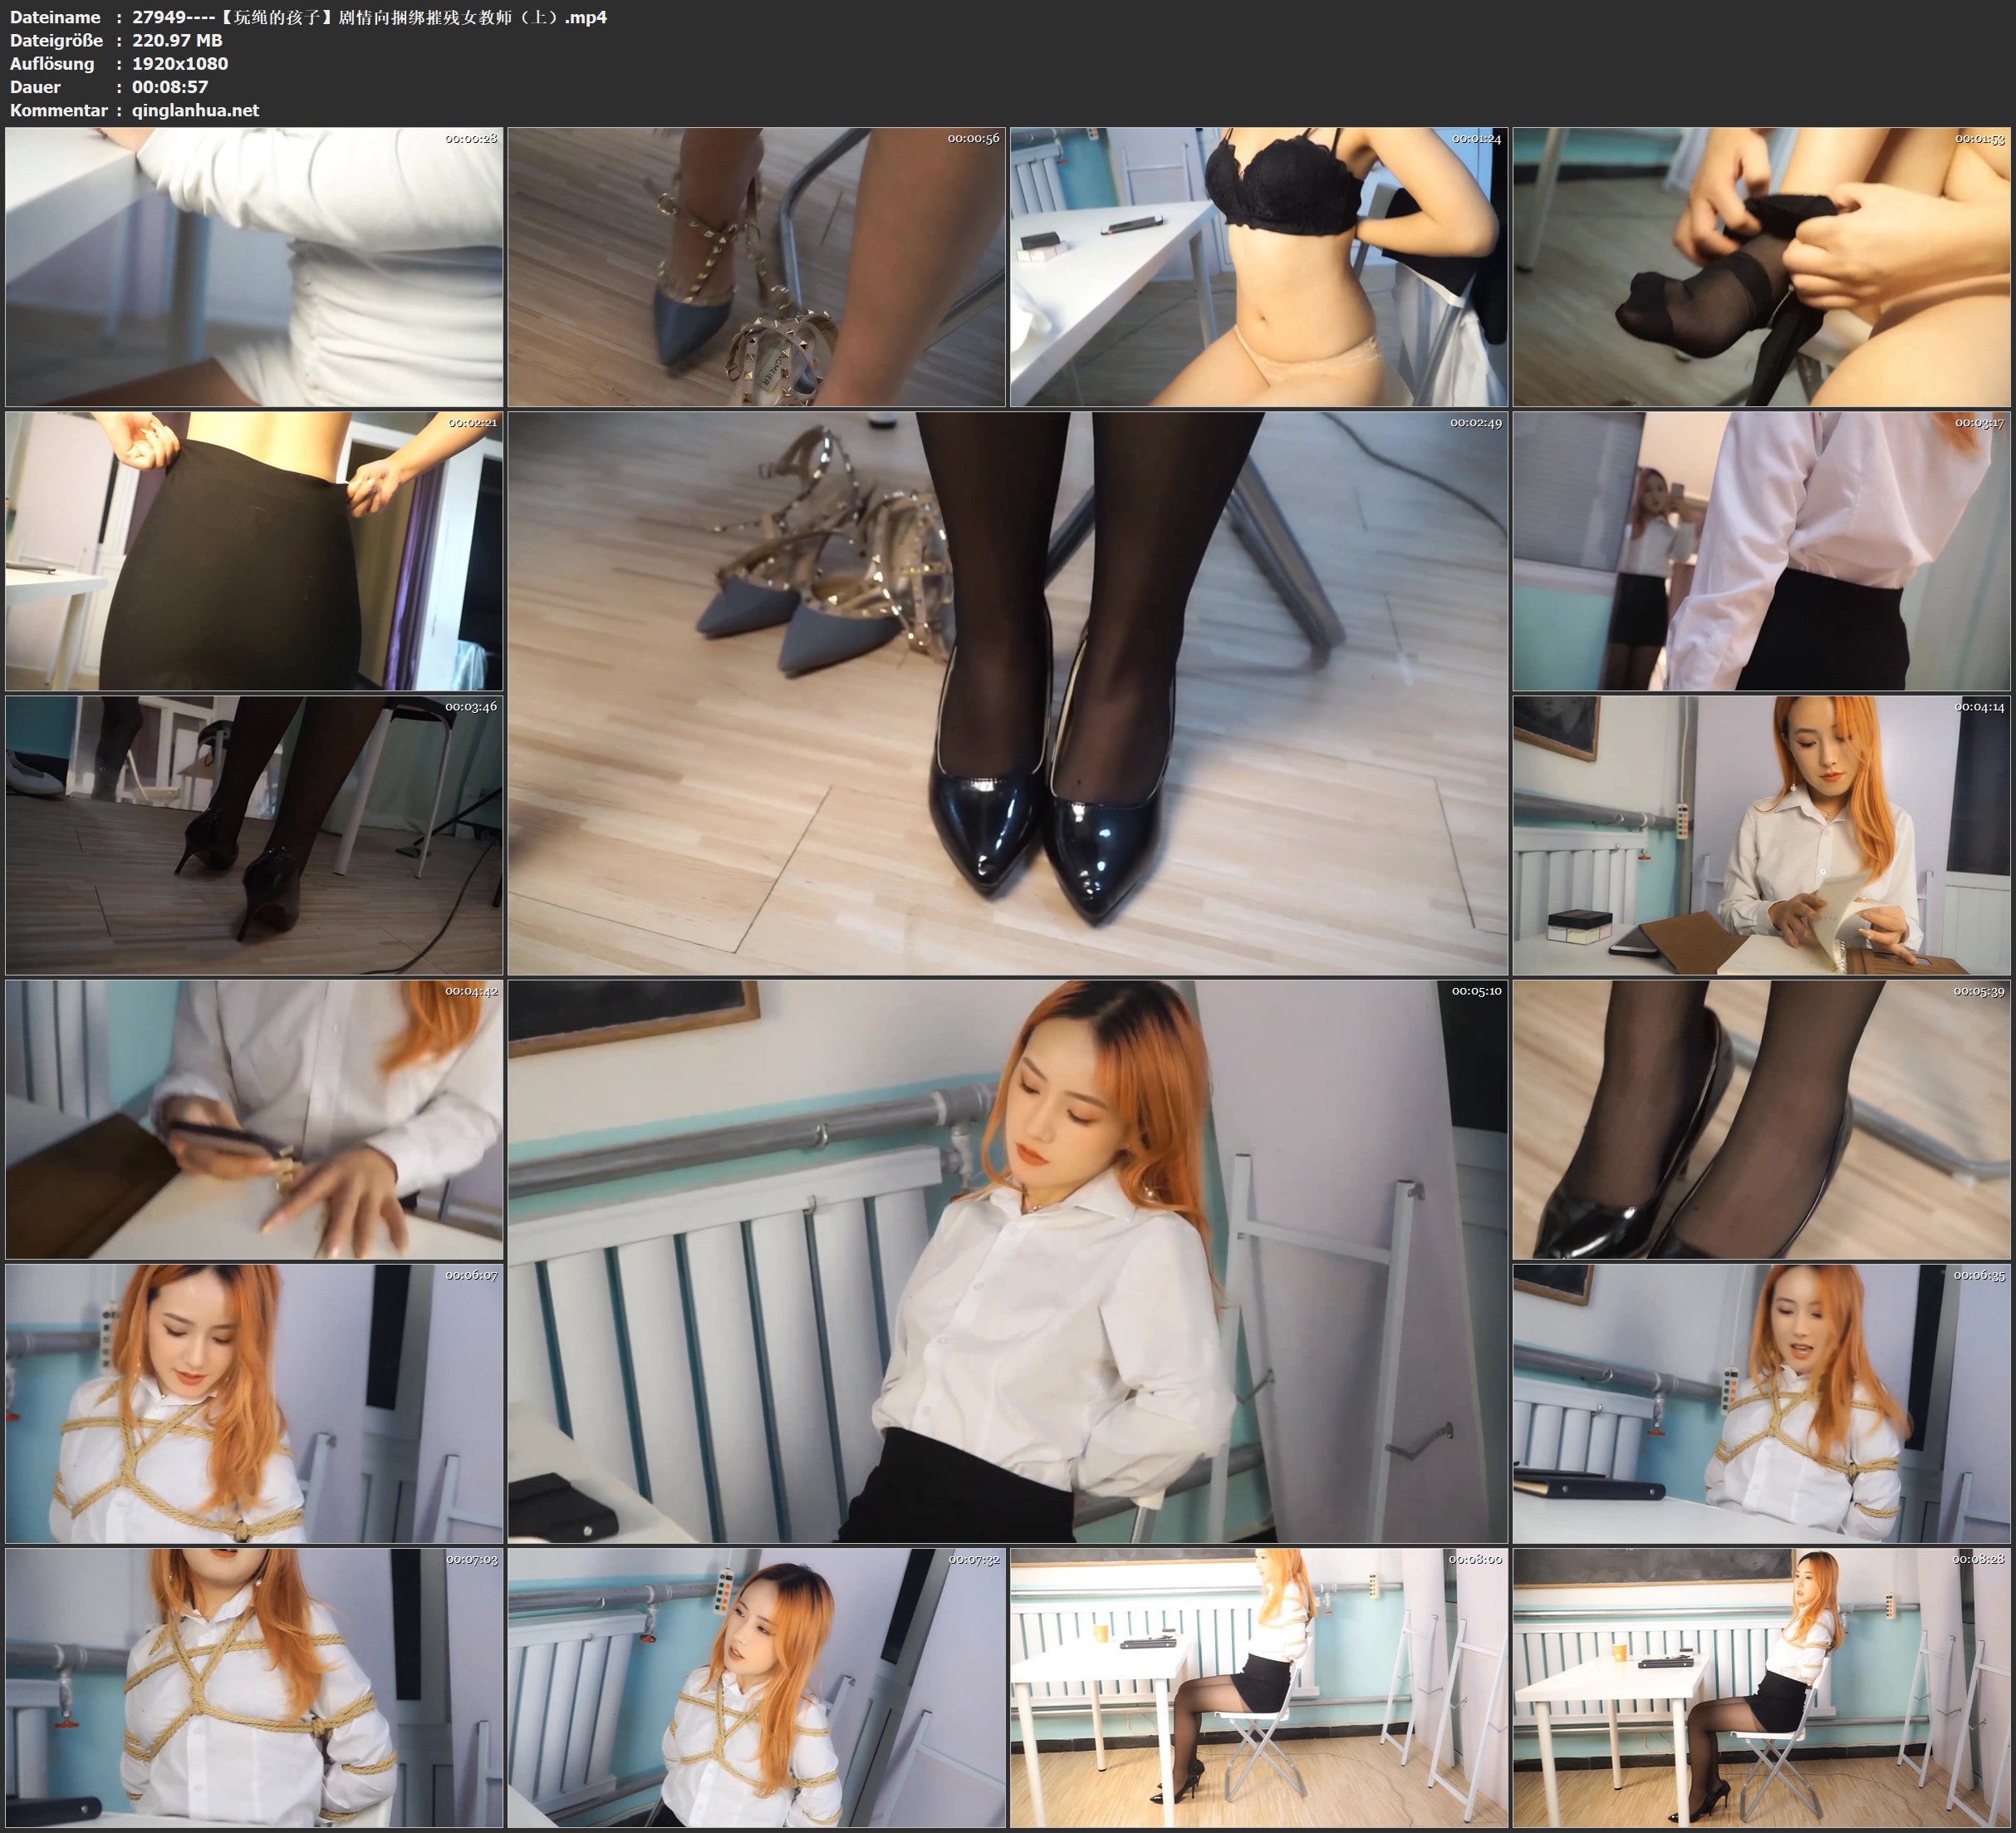Screen dimensions: 2016x1833
Task: Click the 00:08:57 duration value
Action: tap(170, 87)
